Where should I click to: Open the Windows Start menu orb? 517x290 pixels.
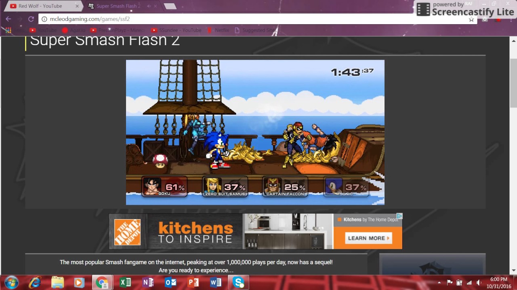11,282
